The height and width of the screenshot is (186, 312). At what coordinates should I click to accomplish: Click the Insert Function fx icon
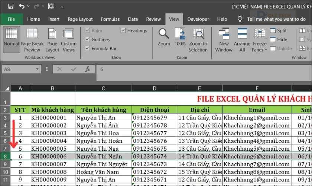tap(88, 69)
